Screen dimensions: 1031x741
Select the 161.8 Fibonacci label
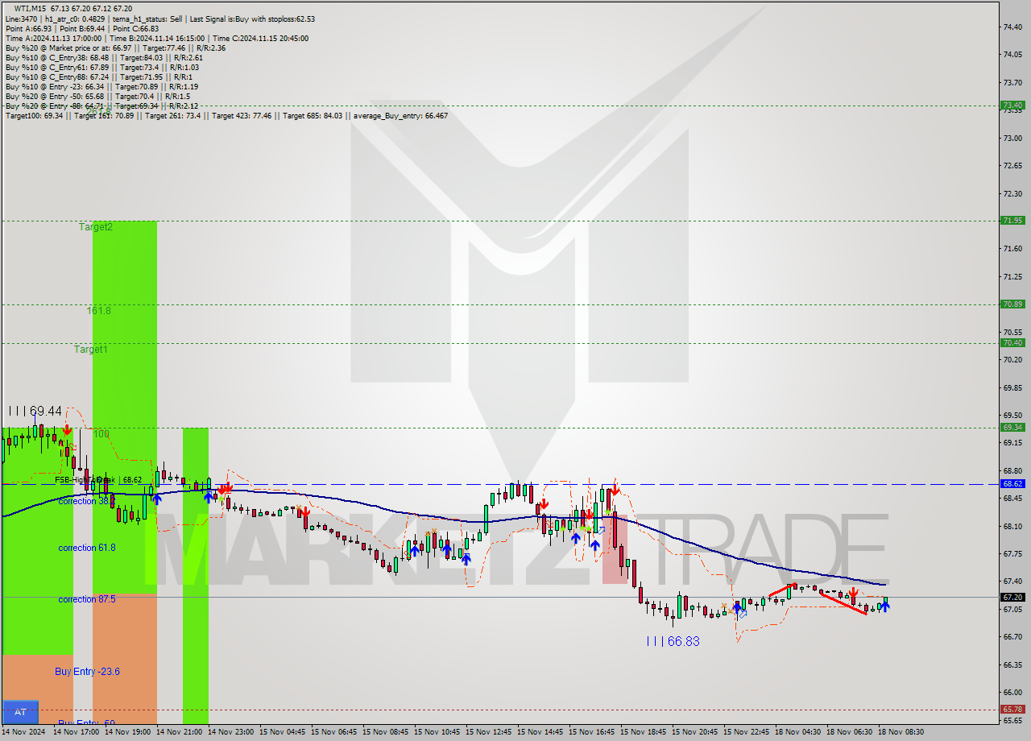click(99, 310)
